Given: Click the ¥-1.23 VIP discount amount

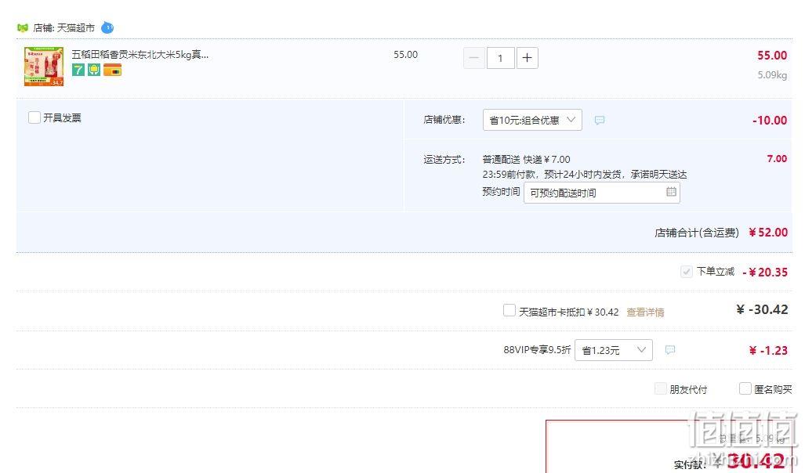Looking at the screenshot, I should (x=768, y=350).
